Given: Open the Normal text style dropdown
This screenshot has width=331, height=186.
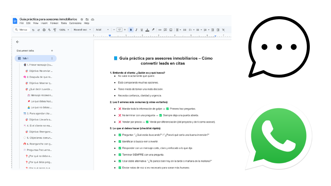Looking at the screenshot, I should pyautogui.click(x=82, y=30).
